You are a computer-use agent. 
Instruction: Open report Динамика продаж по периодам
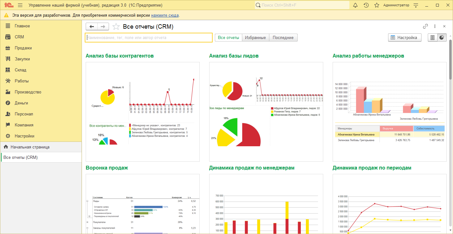pyautogui.click(x=372, y=168)
